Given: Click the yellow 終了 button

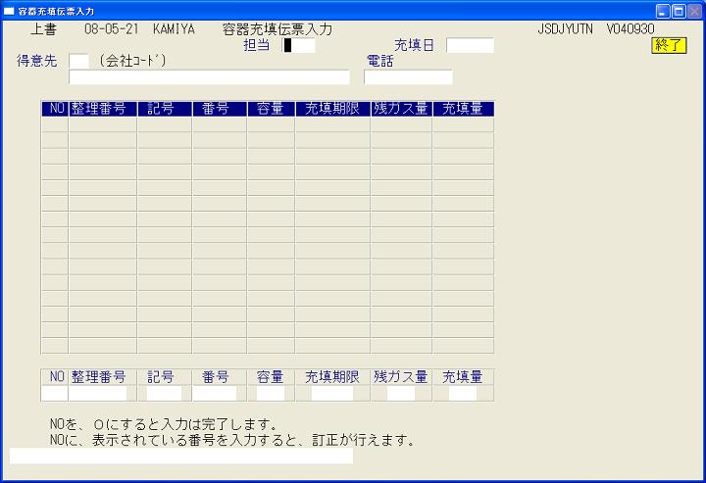Looking at the screenshot, I should [669, 45].
